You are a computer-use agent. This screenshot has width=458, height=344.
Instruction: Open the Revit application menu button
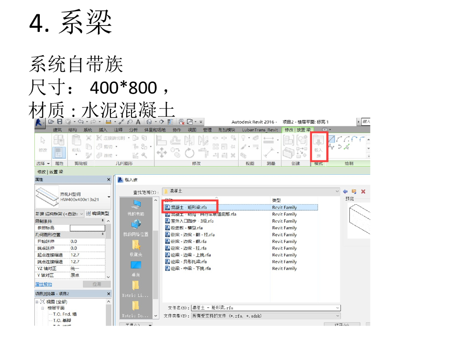click(x=39, y=122)
